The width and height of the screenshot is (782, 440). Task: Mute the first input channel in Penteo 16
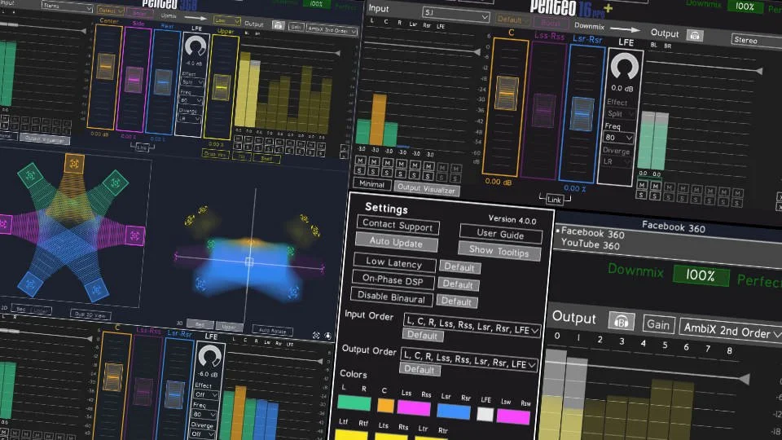(x=360, y=161)
